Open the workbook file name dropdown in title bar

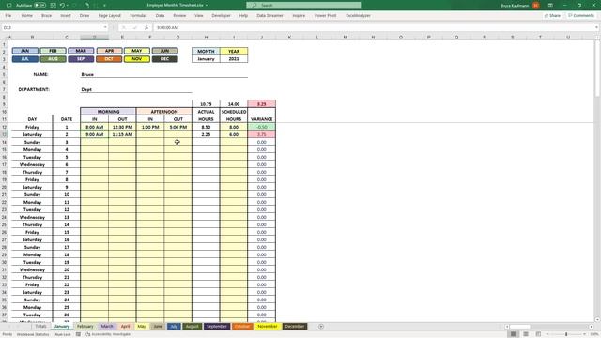tap(207, 6)
